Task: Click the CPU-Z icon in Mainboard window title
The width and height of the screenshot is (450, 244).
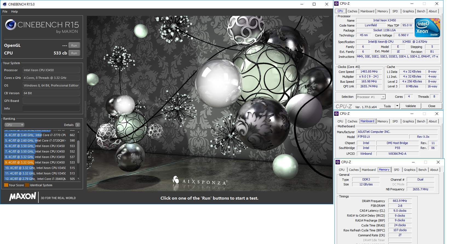Action: (337, 114)
